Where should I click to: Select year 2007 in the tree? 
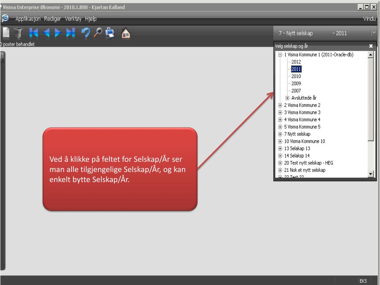tap(296, 91)
